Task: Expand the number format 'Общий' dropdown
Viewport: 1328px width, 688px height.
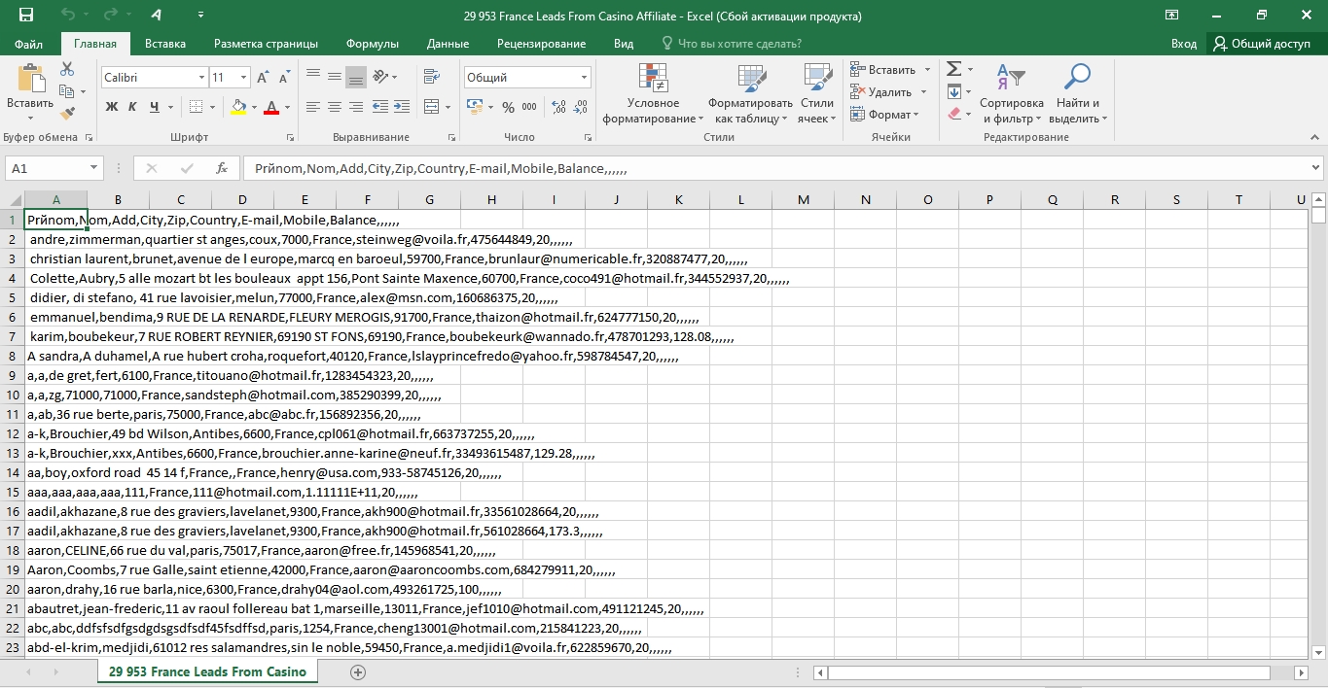Action: click(x=584, y=78)
